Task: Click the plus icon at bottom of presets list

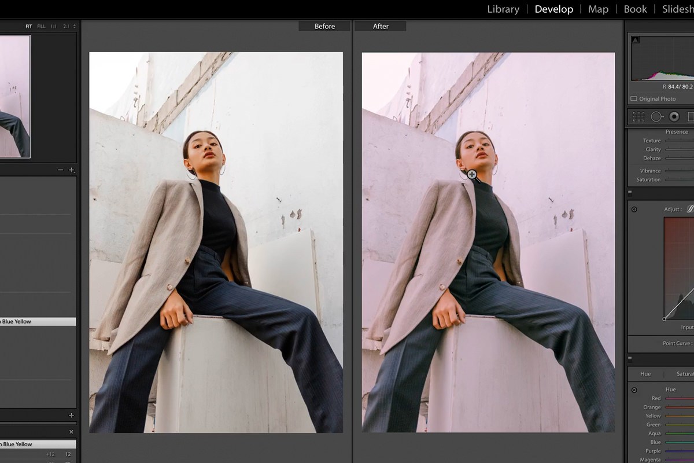Action: [x=72, y=415]
